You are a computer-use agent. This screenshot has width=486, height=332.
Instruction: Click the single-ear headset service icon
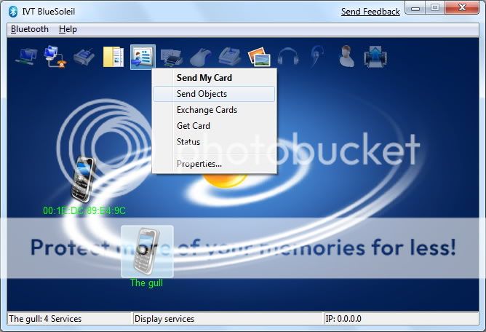click(317, 57)
